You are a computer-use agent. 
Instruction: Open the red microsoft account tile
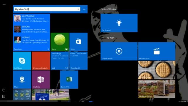click(x=41, y=61)
